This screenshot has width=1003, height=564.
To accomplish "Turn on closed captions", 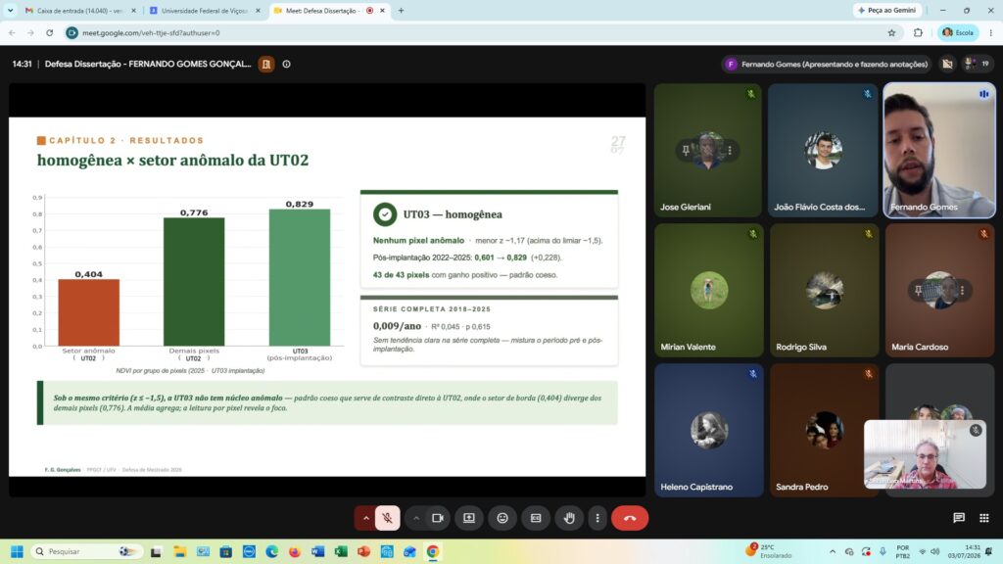I will pyautogui.click(x=536, y=518).
